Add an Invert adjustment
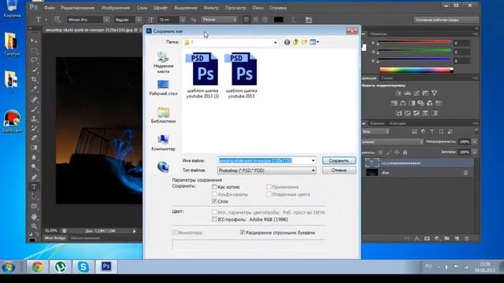The image size is (504, 283). coord(398,113)
